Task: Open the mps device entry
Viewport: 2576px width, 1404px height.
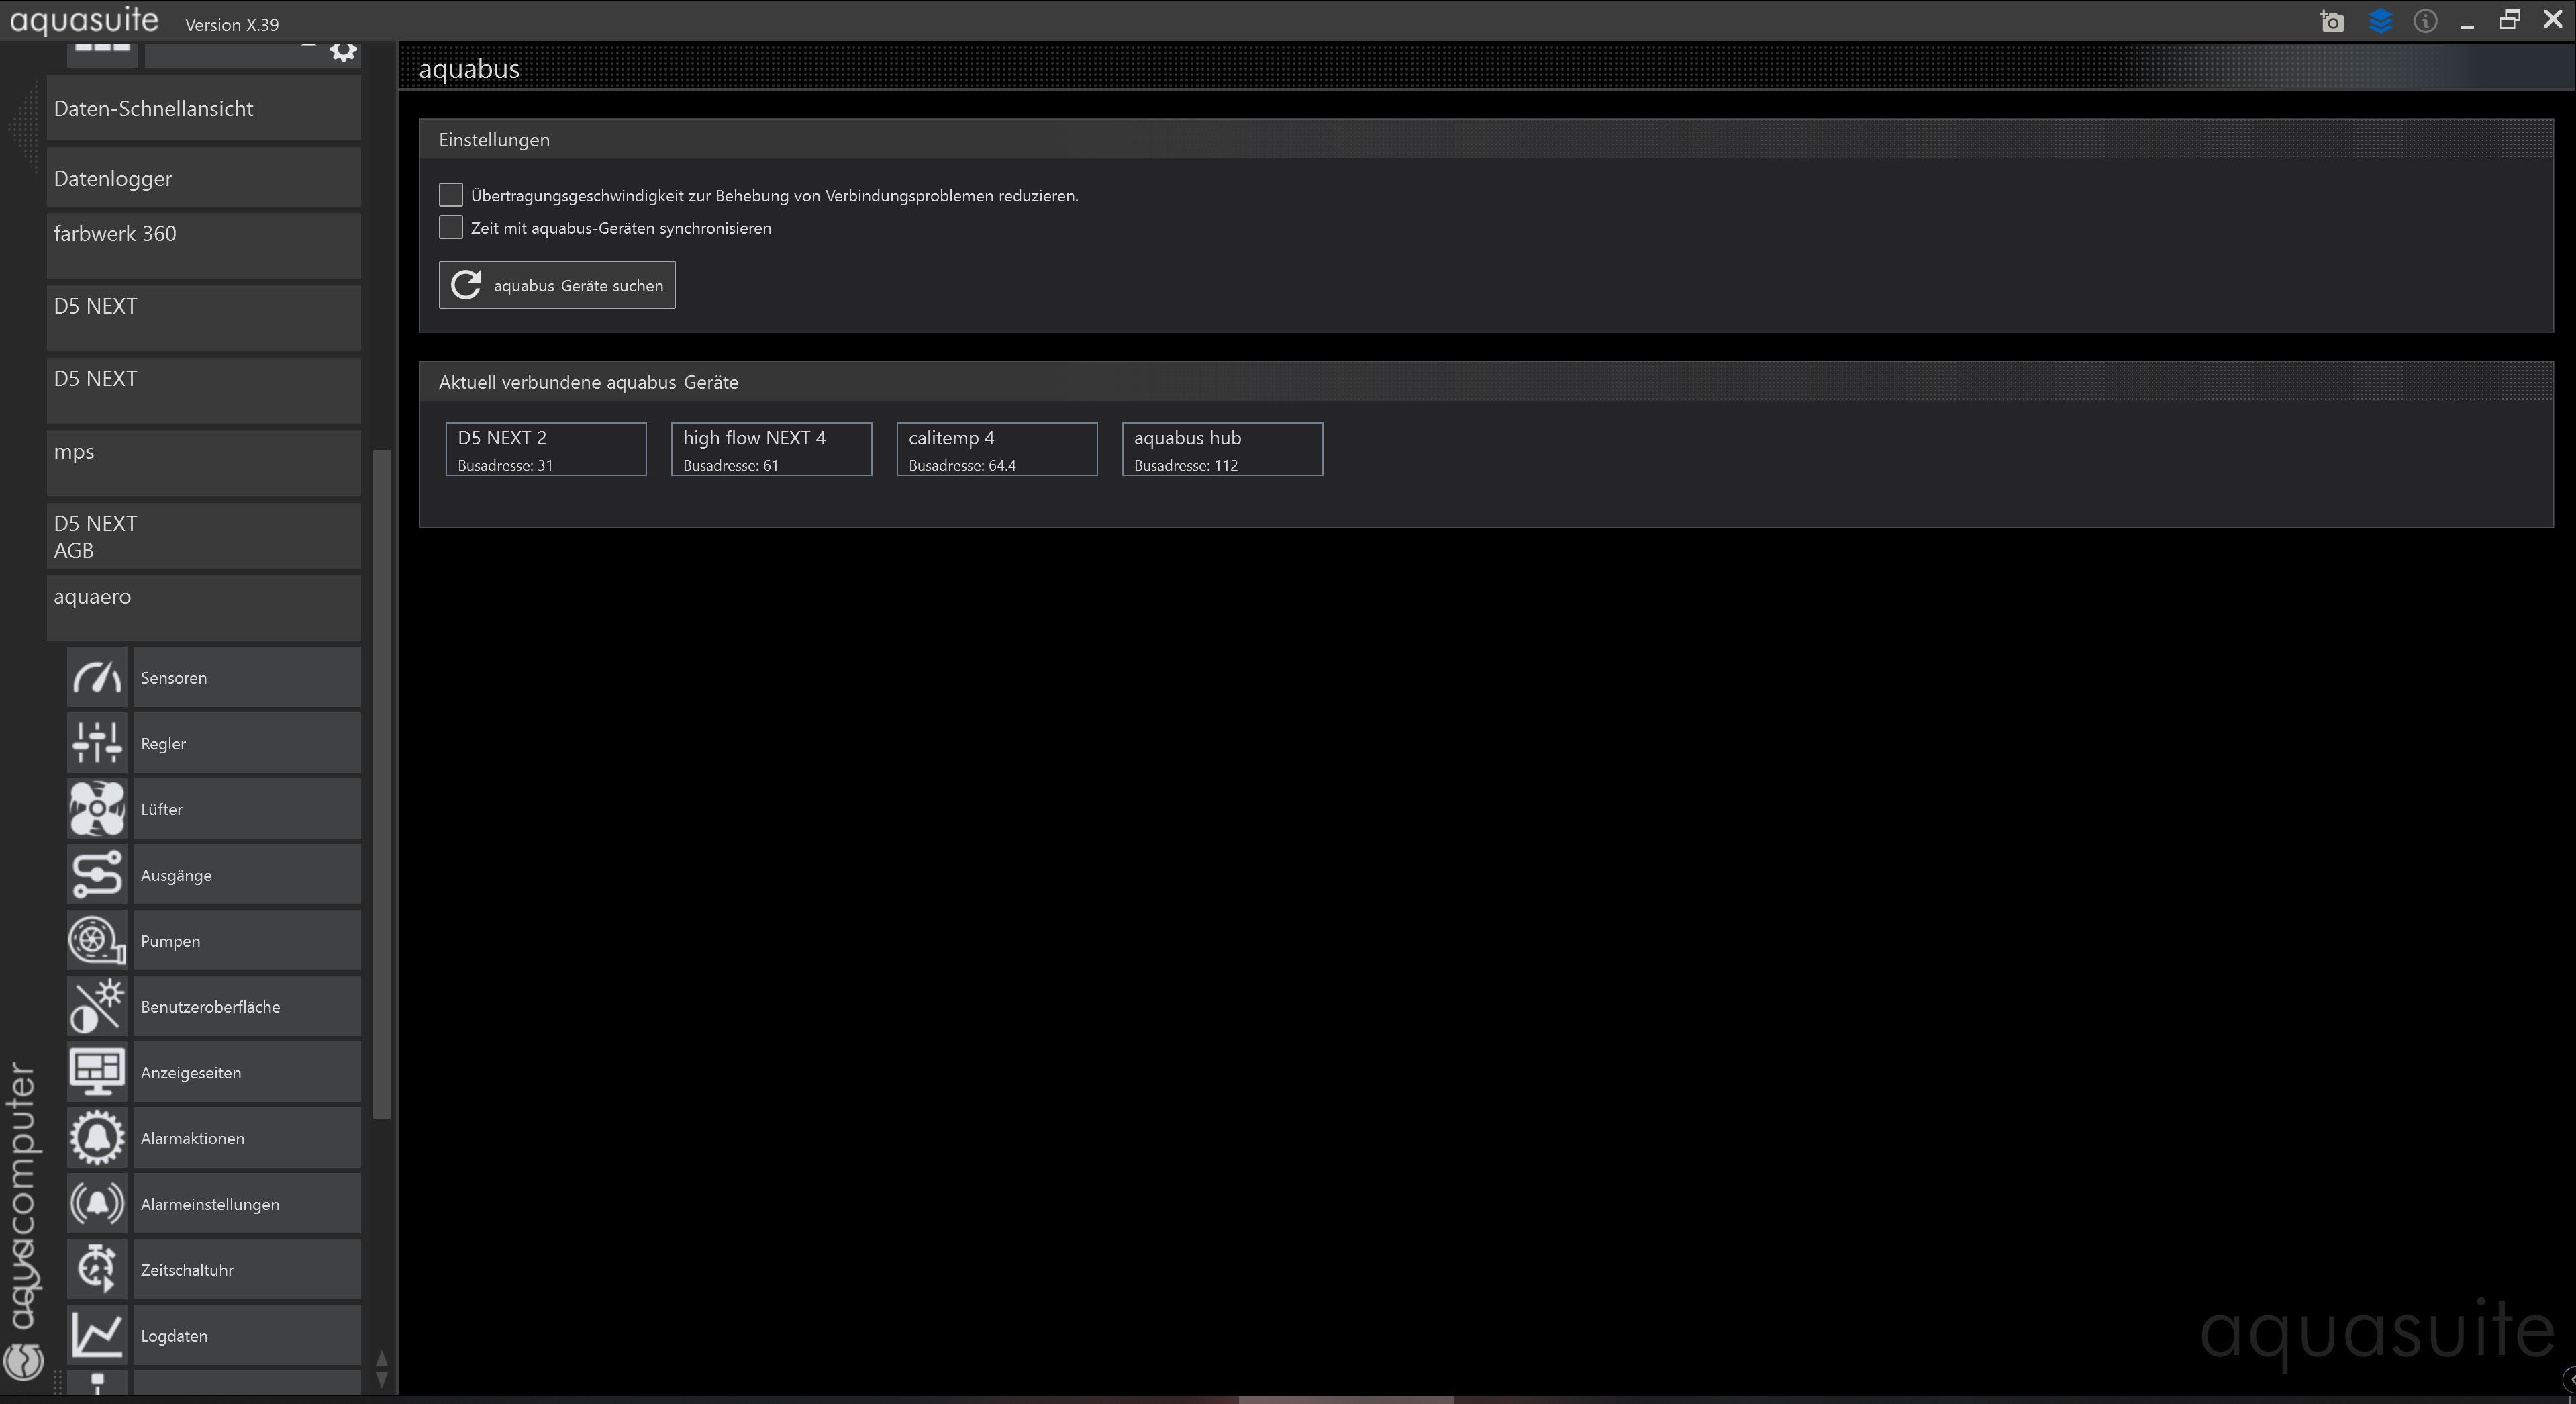Action: tap(204, 463)
